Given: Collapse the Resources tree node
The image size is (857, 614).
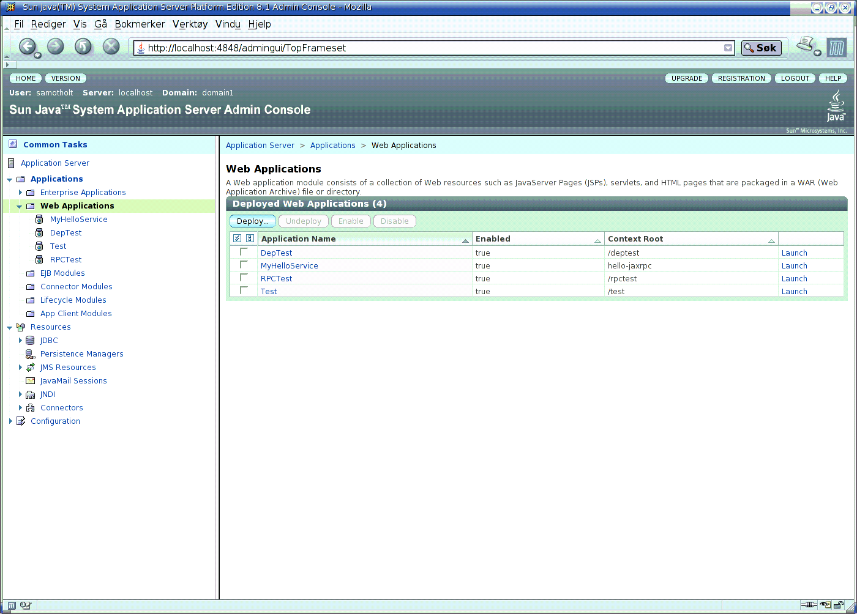Looking at the screenshot, I should 10,328.
